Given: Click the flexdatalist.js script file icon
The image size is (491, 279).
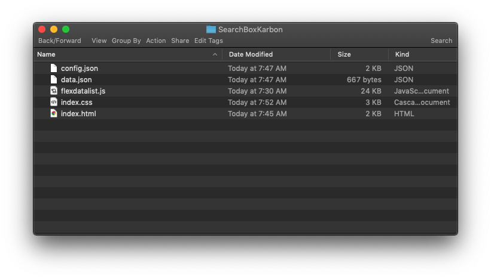Looking at the screenshot, I should coord(54,91).
